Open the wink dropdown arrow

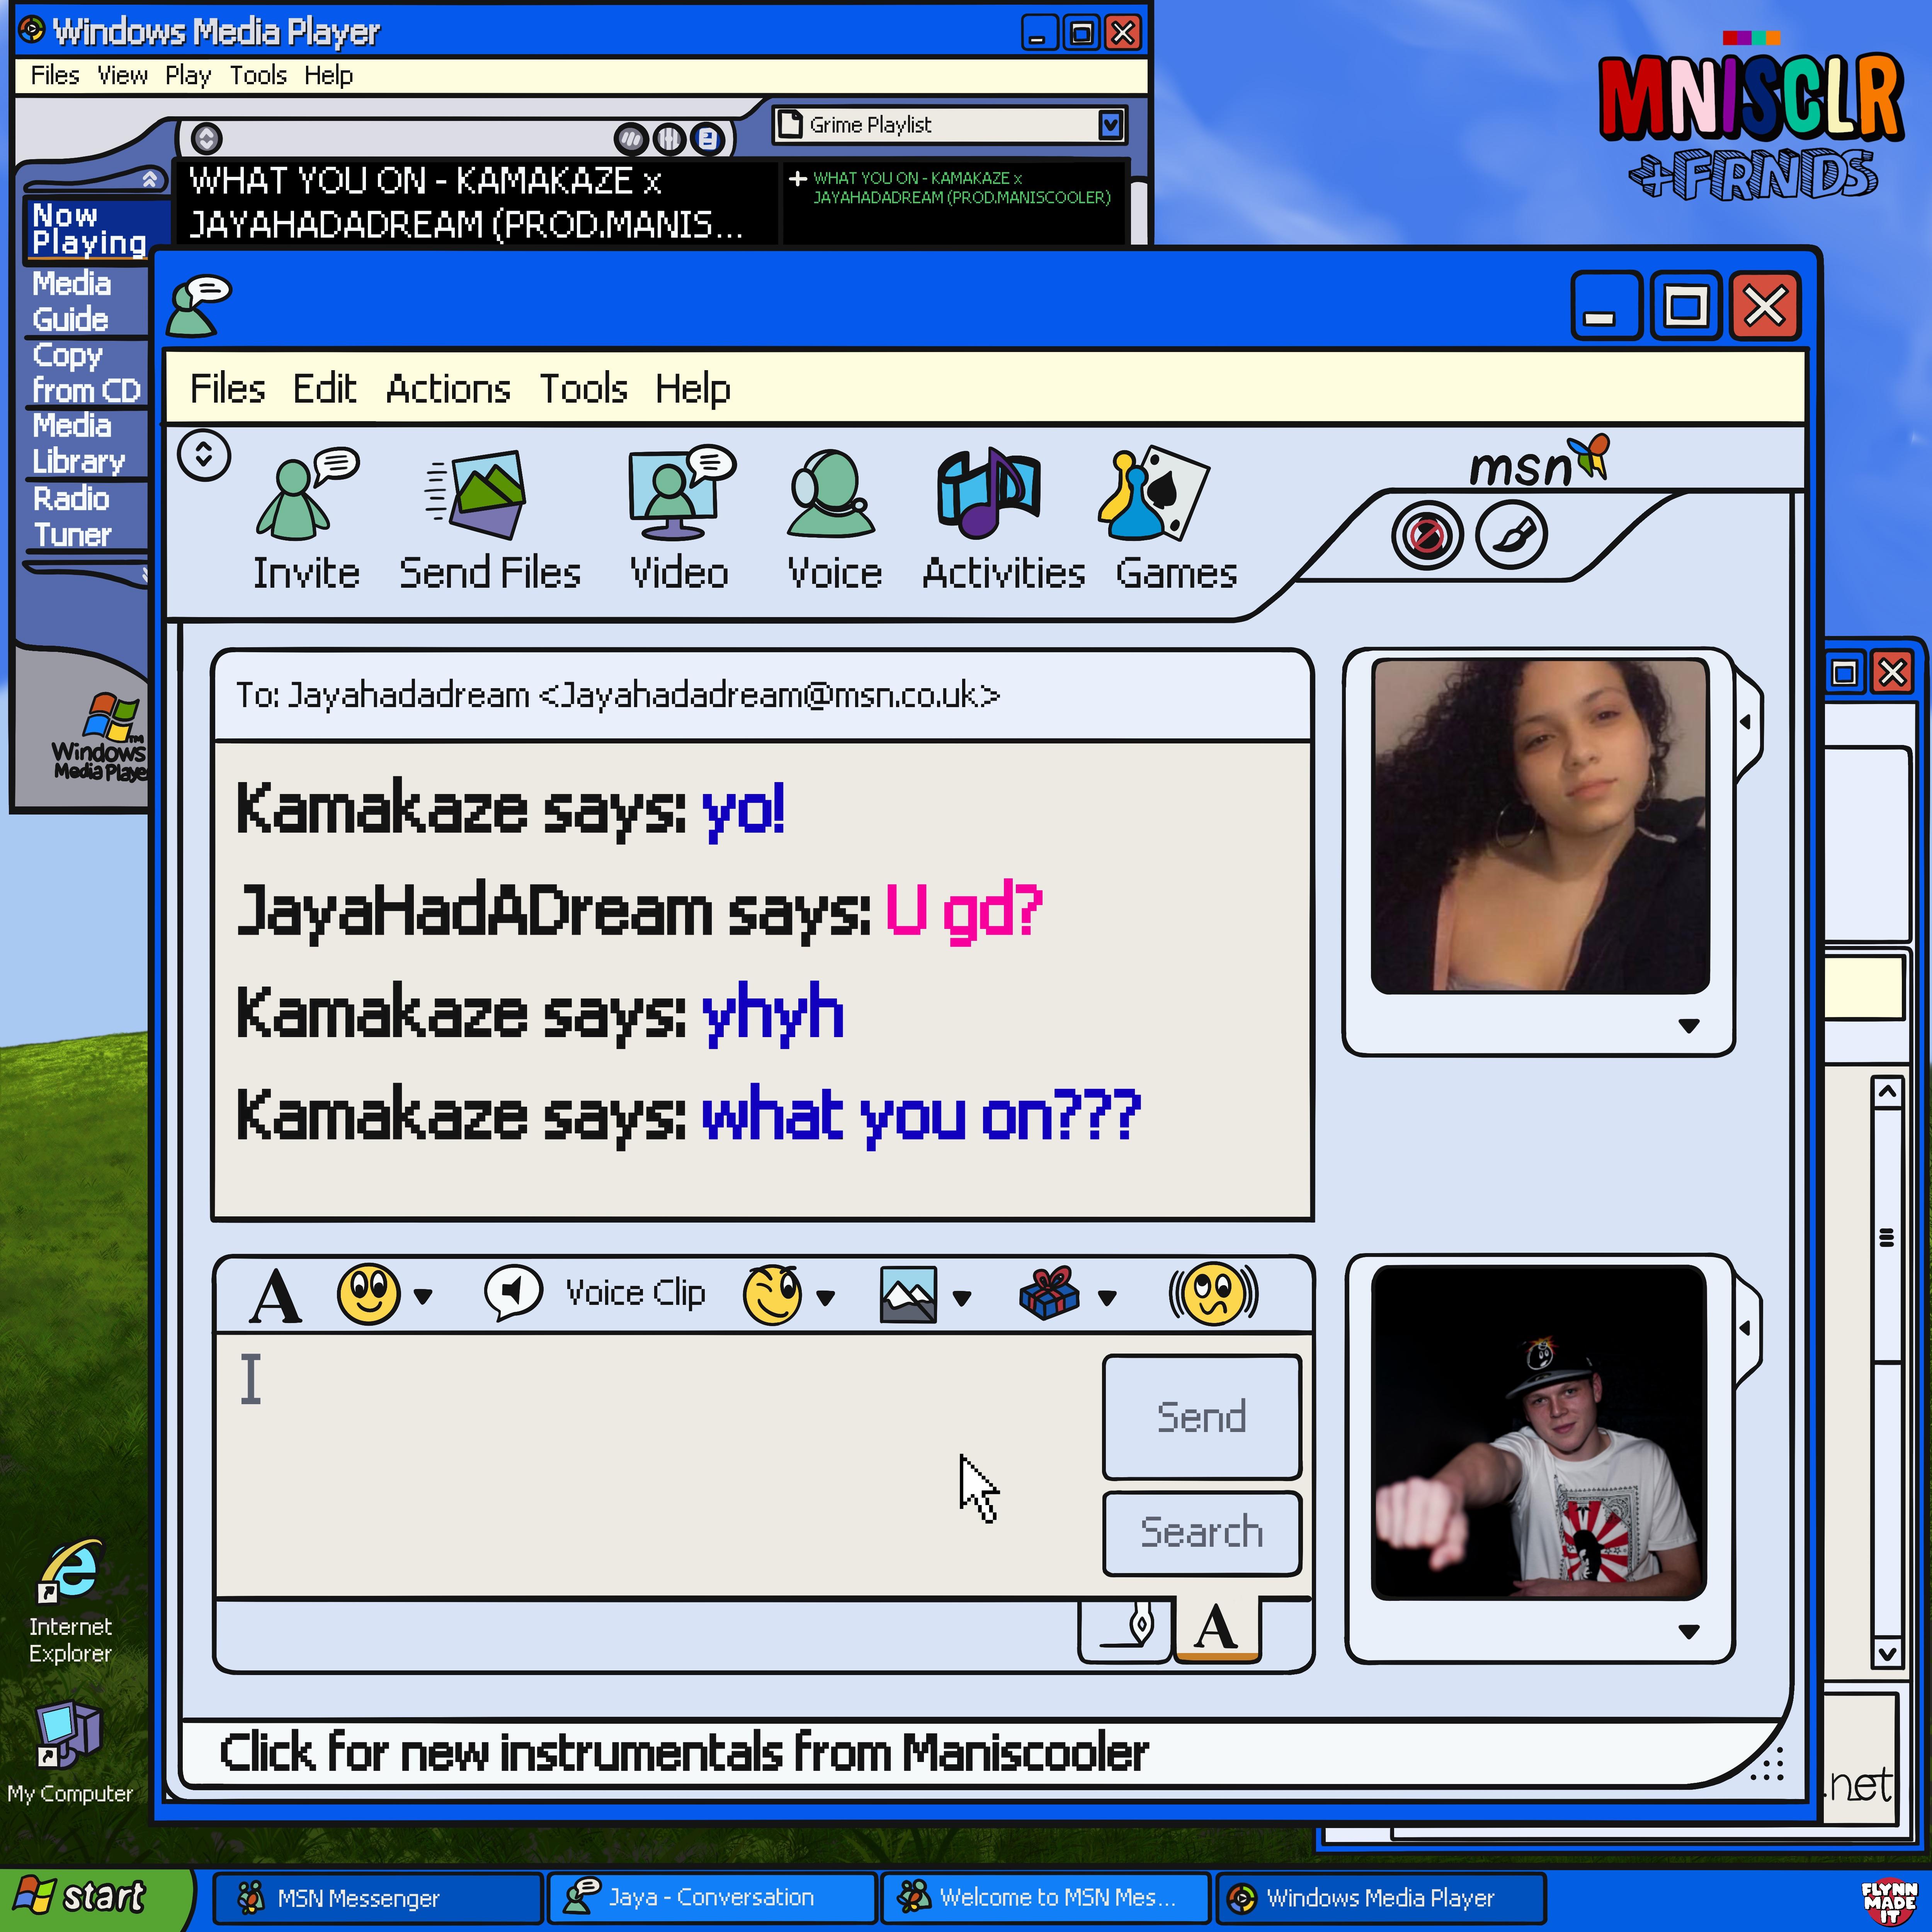click(x=825, y=1298)
